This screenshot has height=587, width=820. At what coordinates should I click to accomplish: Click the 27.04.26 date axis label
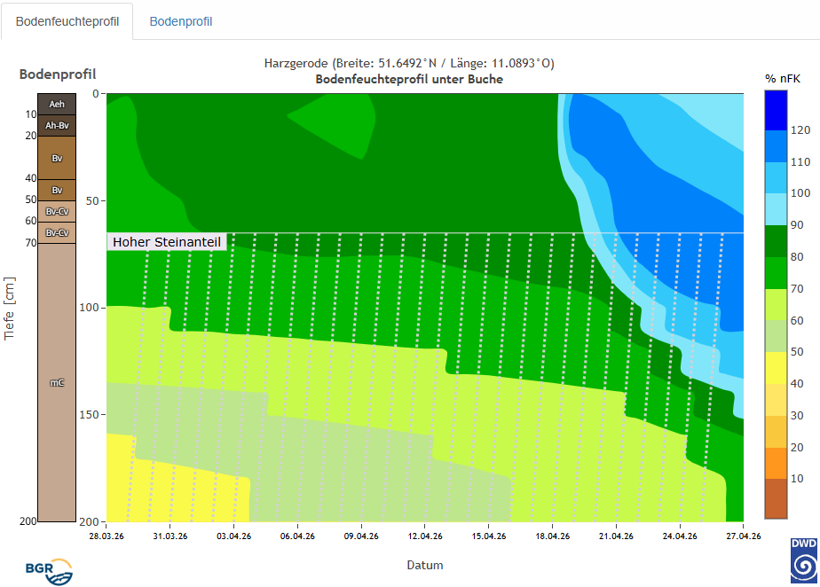tap(744, 536)
